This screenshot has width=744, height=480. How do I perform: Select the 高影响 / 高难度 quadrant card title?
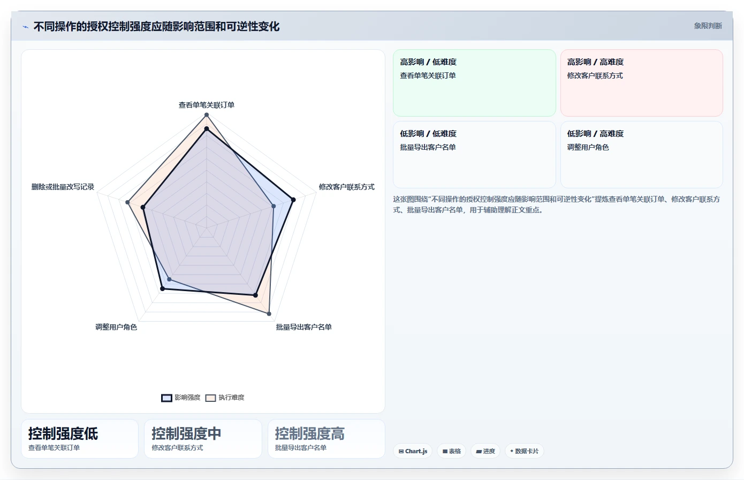tap(595, 62)
